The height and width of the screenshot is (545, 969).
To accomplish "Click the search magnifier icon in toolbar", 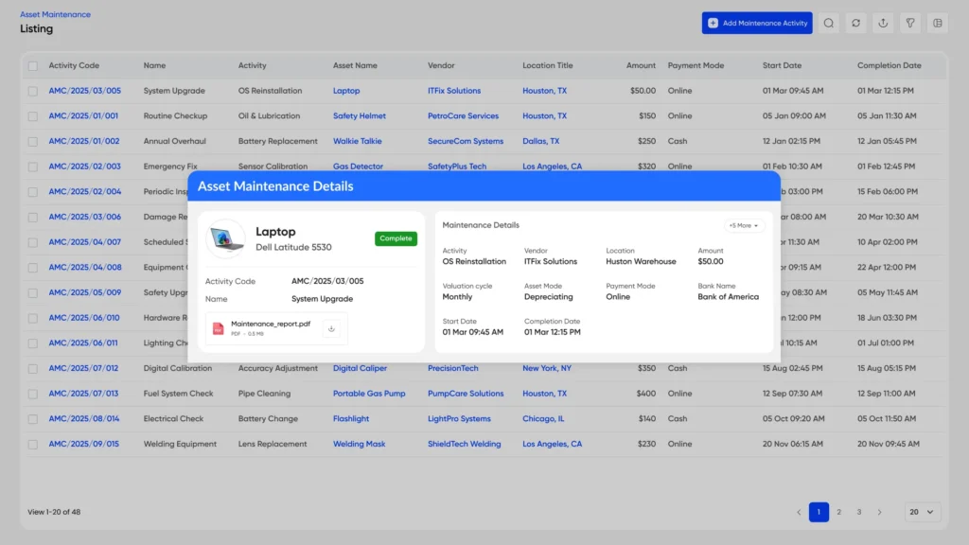I will [829, 23].
